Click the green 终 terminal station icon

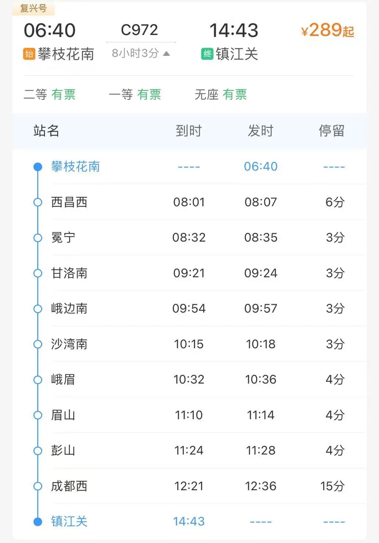207,54
